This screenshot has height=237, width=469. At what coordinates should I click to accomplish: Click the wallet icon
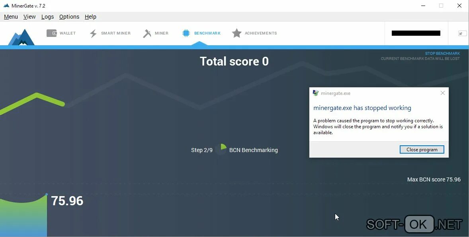pos(52,33)
